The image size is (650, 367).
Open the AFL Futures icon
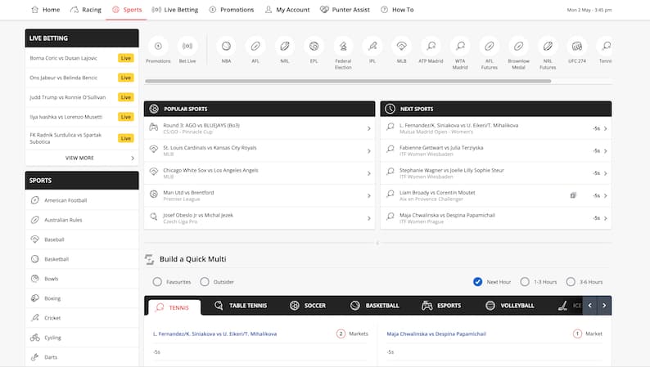click(x=490, y=47)
